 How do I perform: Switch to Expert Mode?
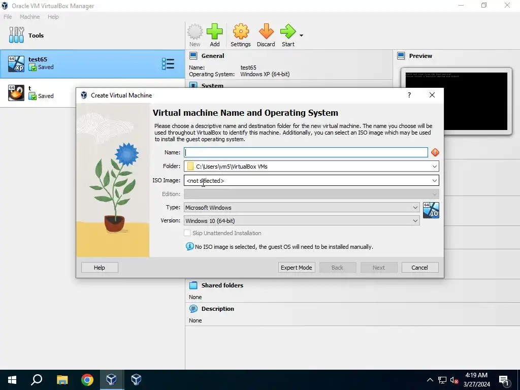[x=297, y=268]
